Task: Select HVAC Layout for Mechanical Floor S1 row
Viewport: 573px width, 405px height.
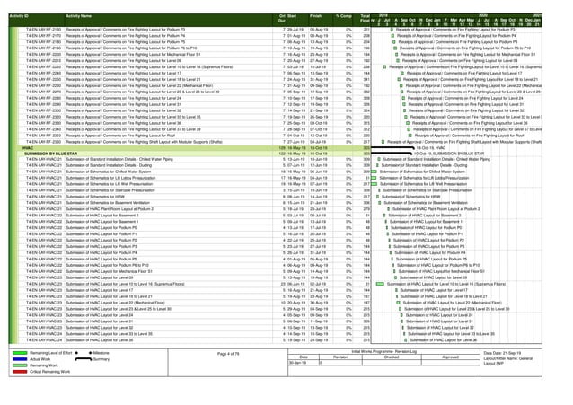Action: pos(194,271)
